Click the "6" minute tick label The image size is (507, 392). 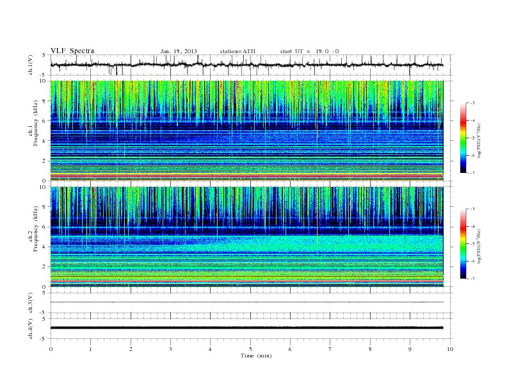coord(290,349)
